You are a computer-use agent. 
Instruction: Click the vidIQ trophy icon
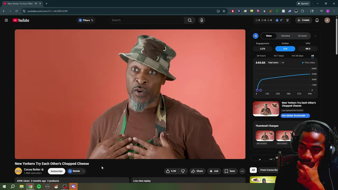click(x=287, y=20)
